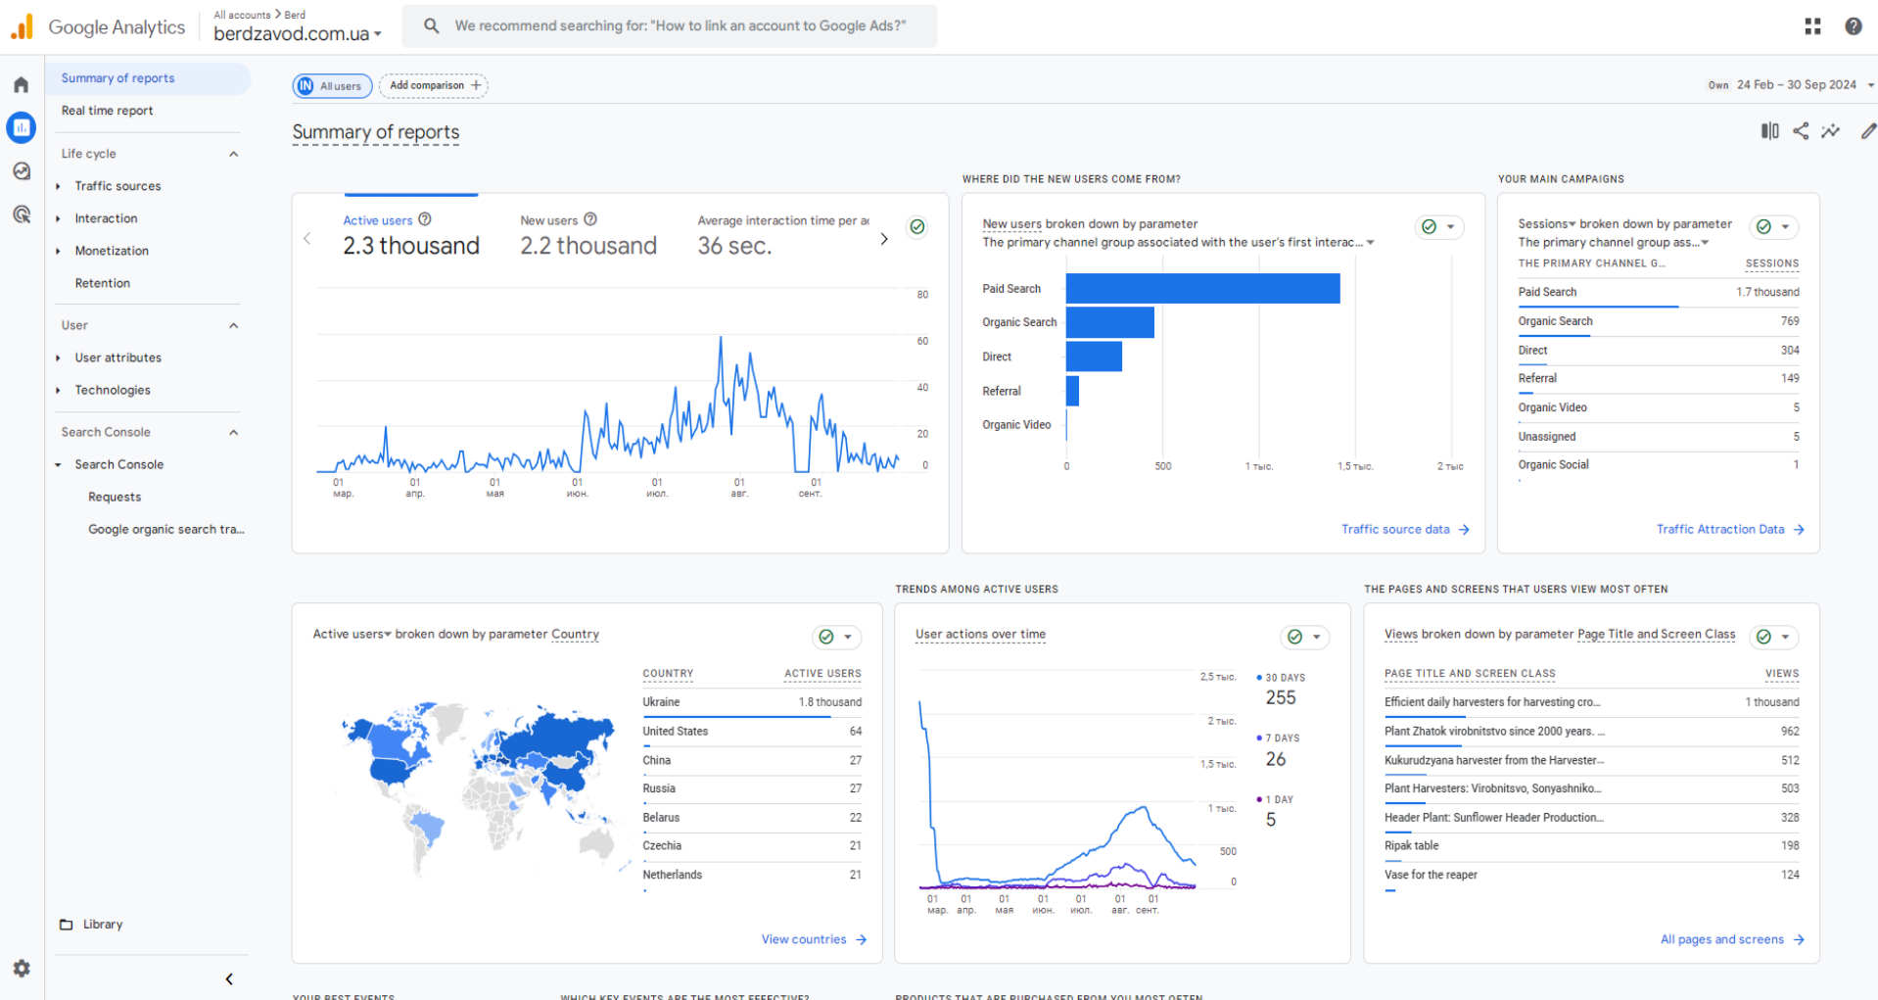This screenshot has width=1878, height=1000.
Task: Open the Google apps grid icon
Action: pyautogui.click(x=1812, y=26)
